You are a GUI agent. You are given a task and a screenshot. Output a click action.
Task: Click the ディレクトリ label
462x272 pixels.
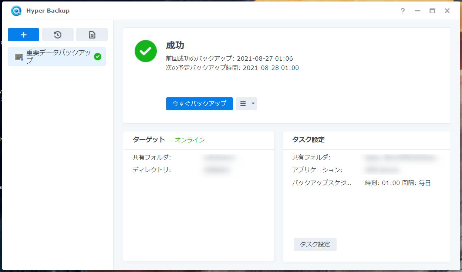[x=152, y=170]
